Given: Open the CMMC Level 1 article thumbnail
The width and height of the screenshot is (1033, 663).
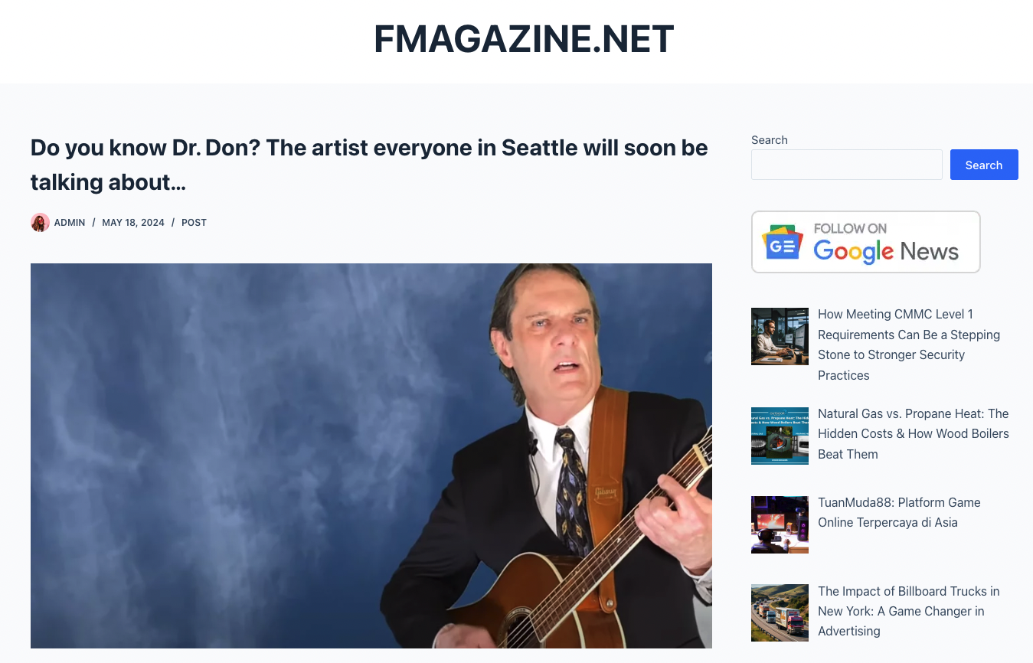Looking at the screenshot, I should click(x=780, y=336).
